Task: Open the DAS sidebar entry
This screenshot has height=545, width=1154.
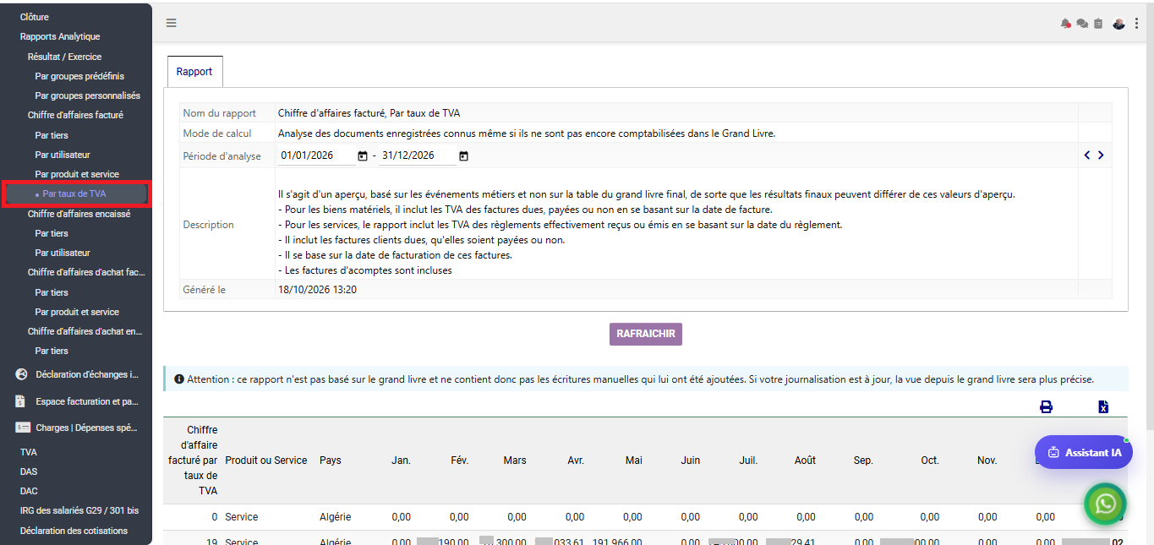Action: pos(29,471)
